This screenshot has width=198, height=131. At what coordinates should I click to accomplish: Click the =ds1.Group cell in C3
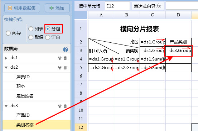coord(153,51)
